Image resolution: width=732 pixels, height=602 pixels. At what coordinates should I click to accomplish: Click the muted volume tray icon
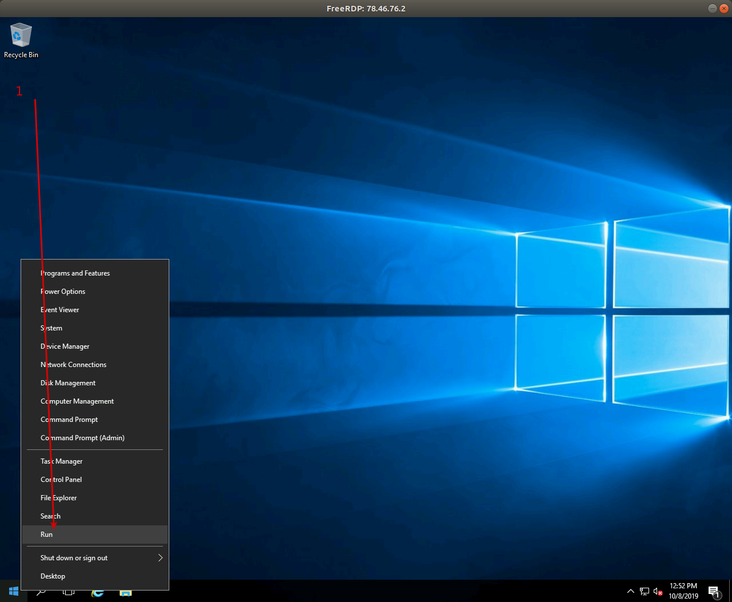658,591
